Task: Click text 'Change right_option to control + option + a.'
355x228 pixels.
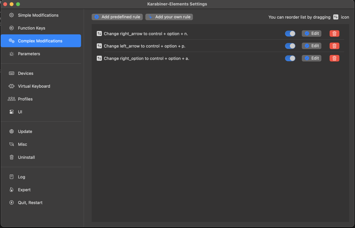Action: click(146, 58)
